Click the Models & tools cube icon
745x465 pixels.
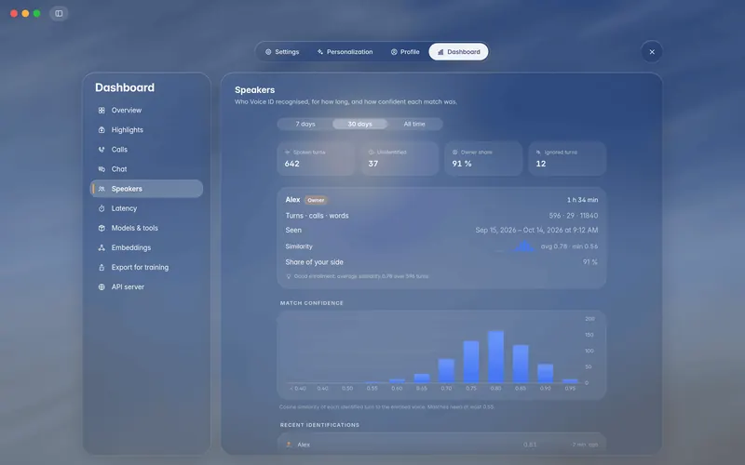[102, 228]
